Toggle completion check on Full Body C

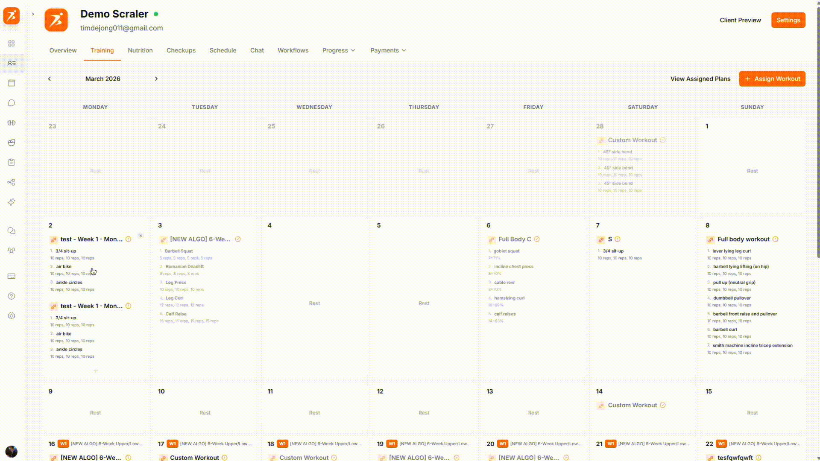(x=537, y=239)
